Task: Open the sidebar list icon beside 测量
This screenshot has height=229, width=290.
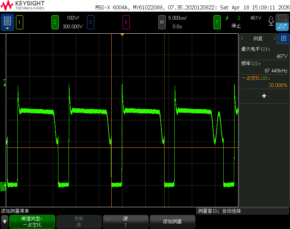Action: pyautogui.click(x=283, y=38)
